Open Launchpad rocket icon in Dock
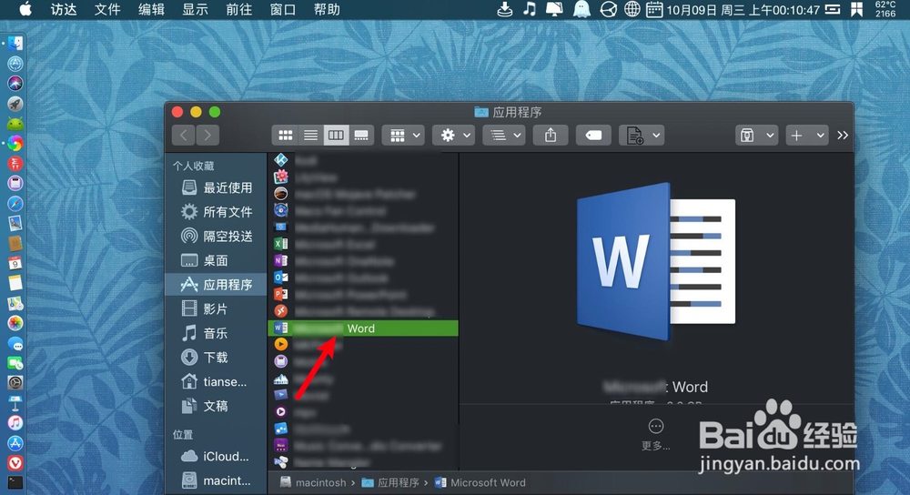Viewport: 910px width, 495px height. click(x=15, y=104)
